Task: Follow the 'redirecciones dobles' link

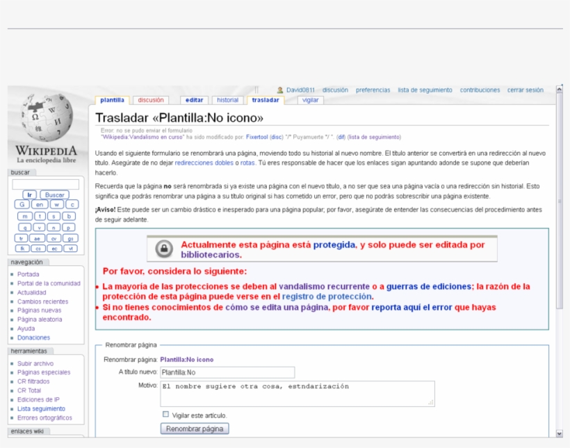Action: point(204,163)
